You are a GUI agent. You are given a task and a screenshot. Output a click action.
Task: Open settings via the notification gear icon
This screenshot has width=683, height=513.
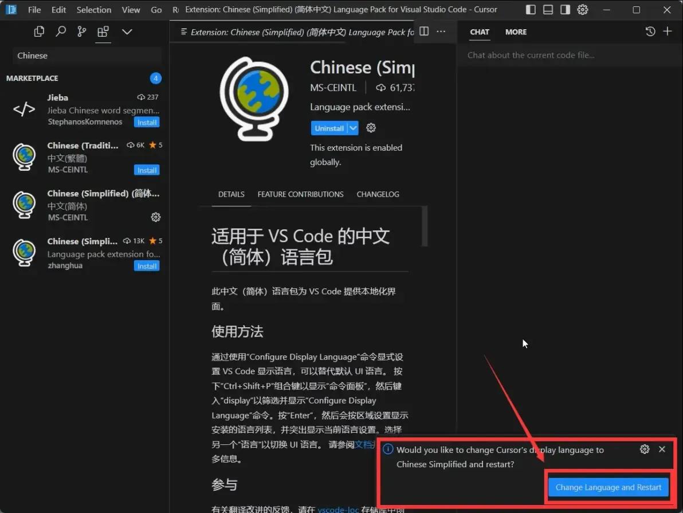point(645,449)
